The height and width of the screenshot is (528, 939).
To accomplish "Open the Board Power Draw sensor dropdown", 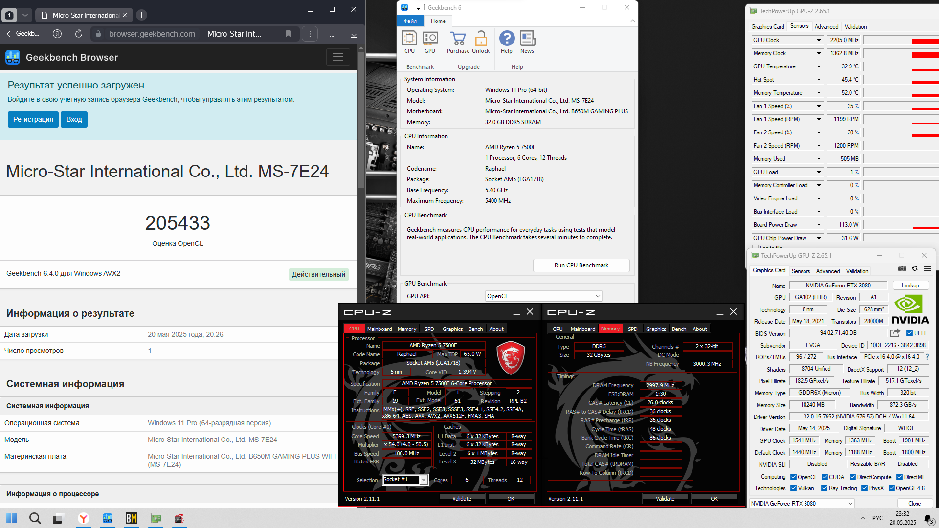I will point(818,225).
